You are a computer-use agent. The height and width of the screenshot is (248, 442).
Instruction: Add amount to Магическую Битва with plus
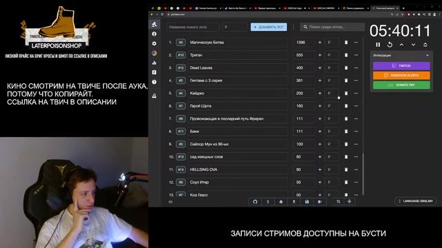tap(320, 43)
